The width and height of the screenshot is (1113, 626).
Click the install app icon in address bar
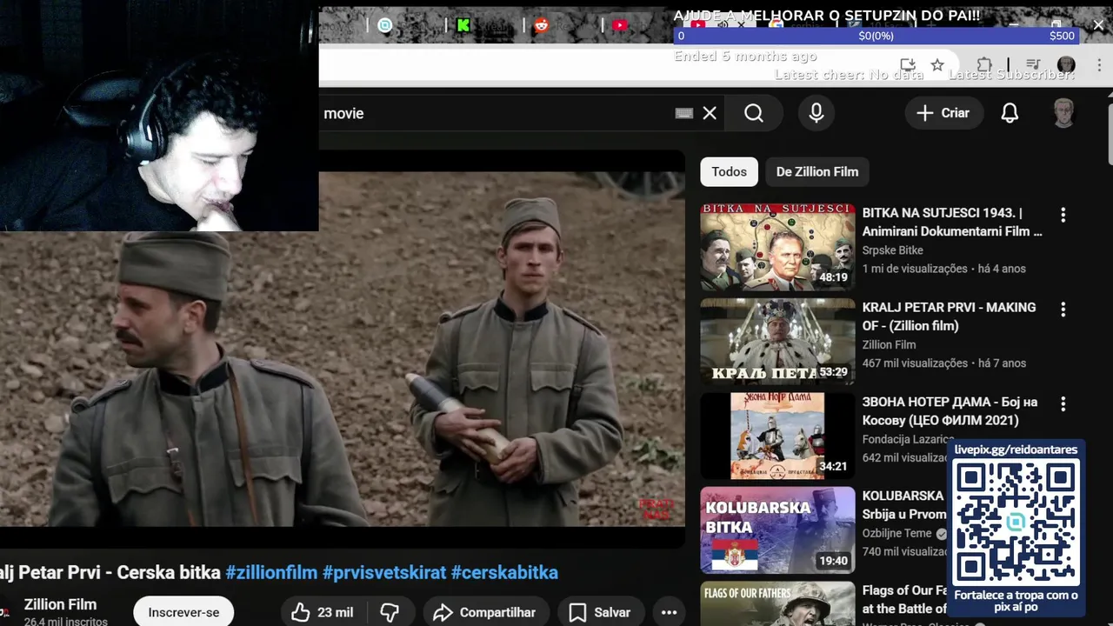(x=908, y=65)
